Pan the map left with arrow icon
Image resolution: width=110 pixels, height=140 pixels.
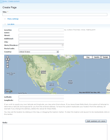coord(6,59)
